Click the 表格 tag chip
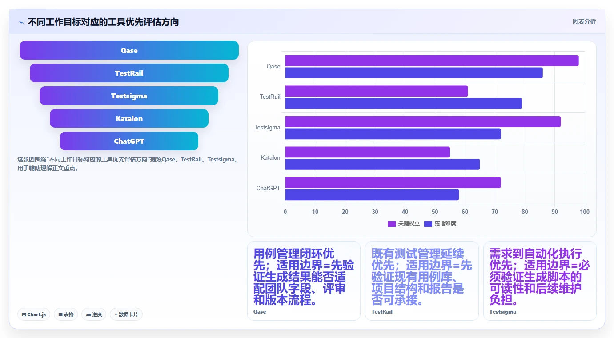 tap(66, 314)
